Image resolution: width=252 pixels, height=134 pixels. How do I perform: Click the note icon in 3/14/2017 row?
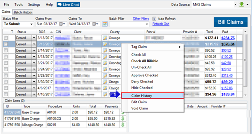[105, 51]
